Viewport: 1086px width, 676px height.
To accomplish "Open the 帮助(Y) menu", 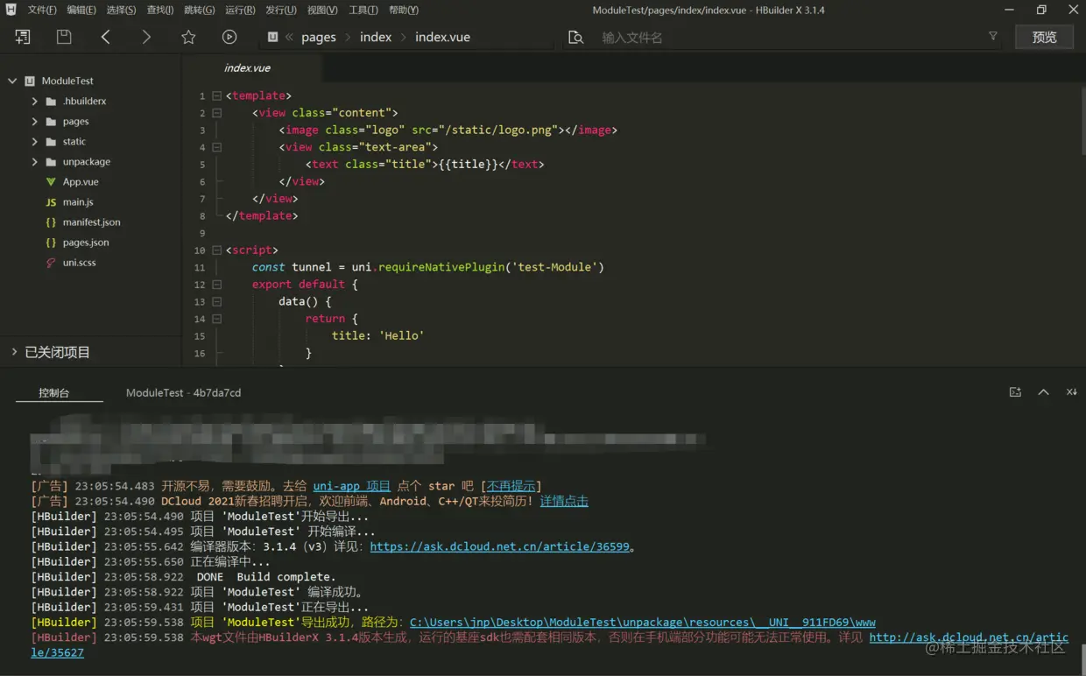I will coord(404,11).
